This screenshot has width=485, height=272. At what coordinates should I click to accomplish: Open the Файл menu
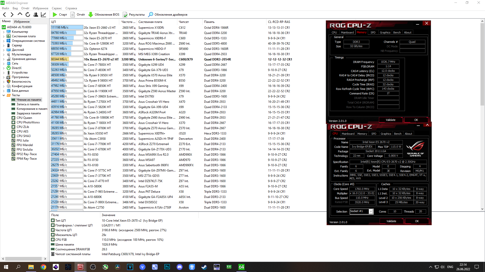pyautogui.click(x=5, y=8)
